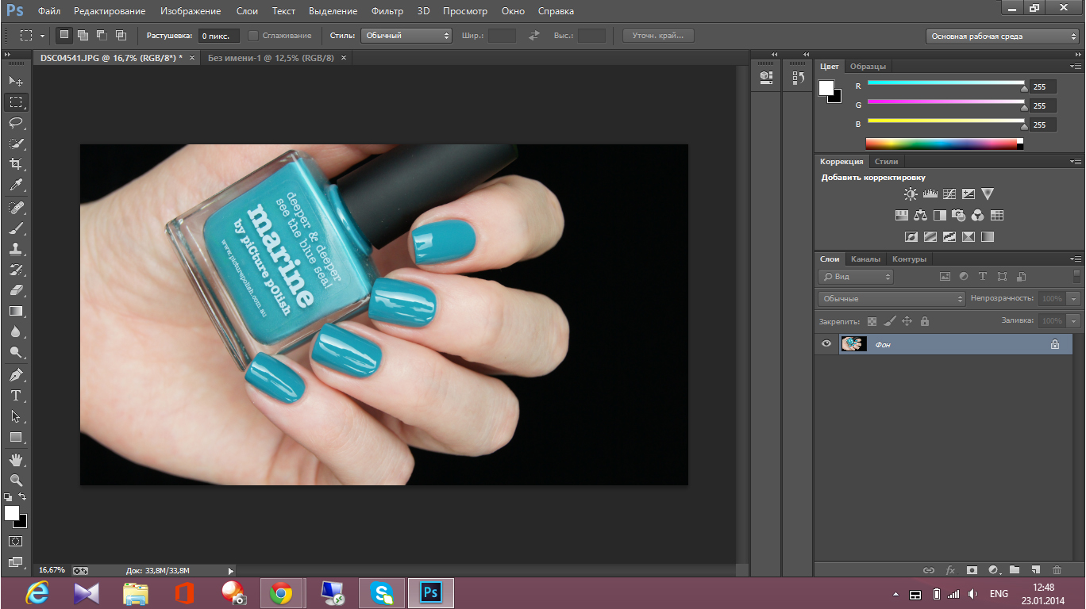Open the Основная рабочая среда workspace dropdown
Image resolution: width=1086 pixels, height=609 pixels.
pyautogui.click(x=1003, y=36)
